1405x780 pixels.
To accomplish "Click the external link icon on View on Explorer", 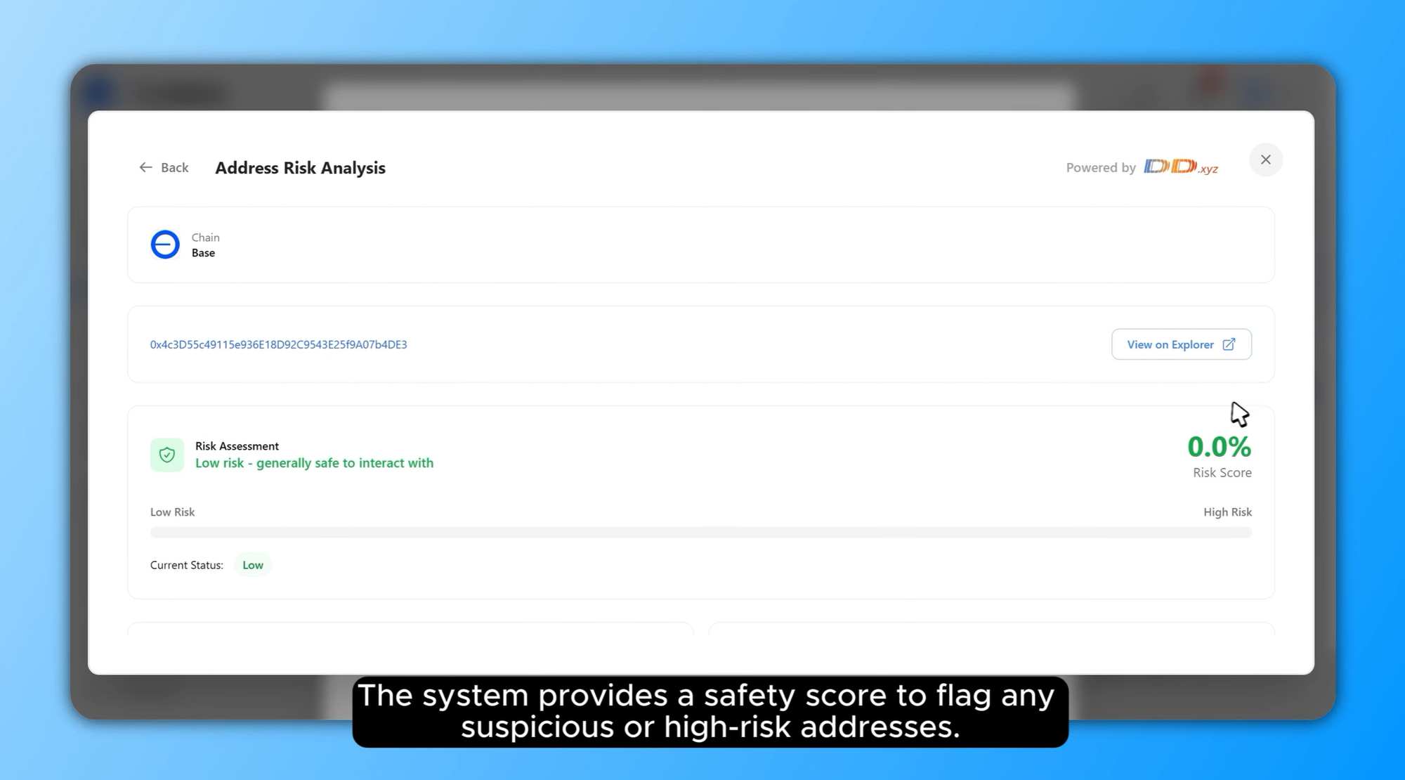I will coord(1229,344).
